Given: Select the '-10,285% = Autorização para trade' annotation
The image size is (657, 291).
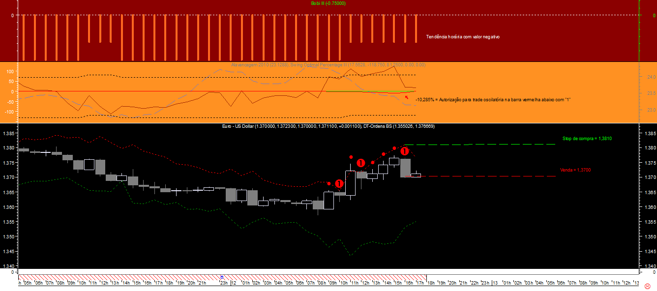Looking at the screenshot, I should [x=493, y=100].
